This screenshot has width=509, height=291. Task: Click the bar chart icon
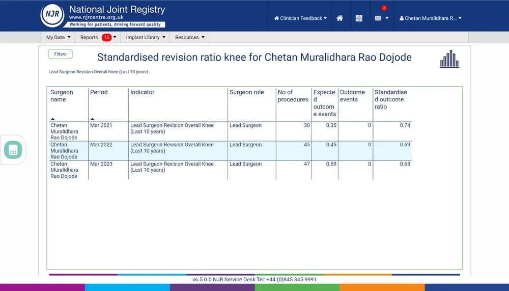[x=449, y=59]
